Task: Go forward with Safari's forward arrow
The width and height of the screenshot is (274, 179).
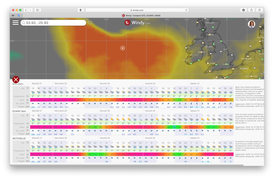Action: (x=31, y=10)
